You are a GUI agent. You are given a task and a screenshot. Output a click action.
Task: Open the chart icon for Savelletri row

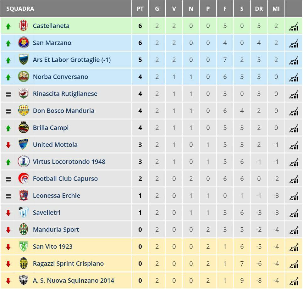[294, 213]
